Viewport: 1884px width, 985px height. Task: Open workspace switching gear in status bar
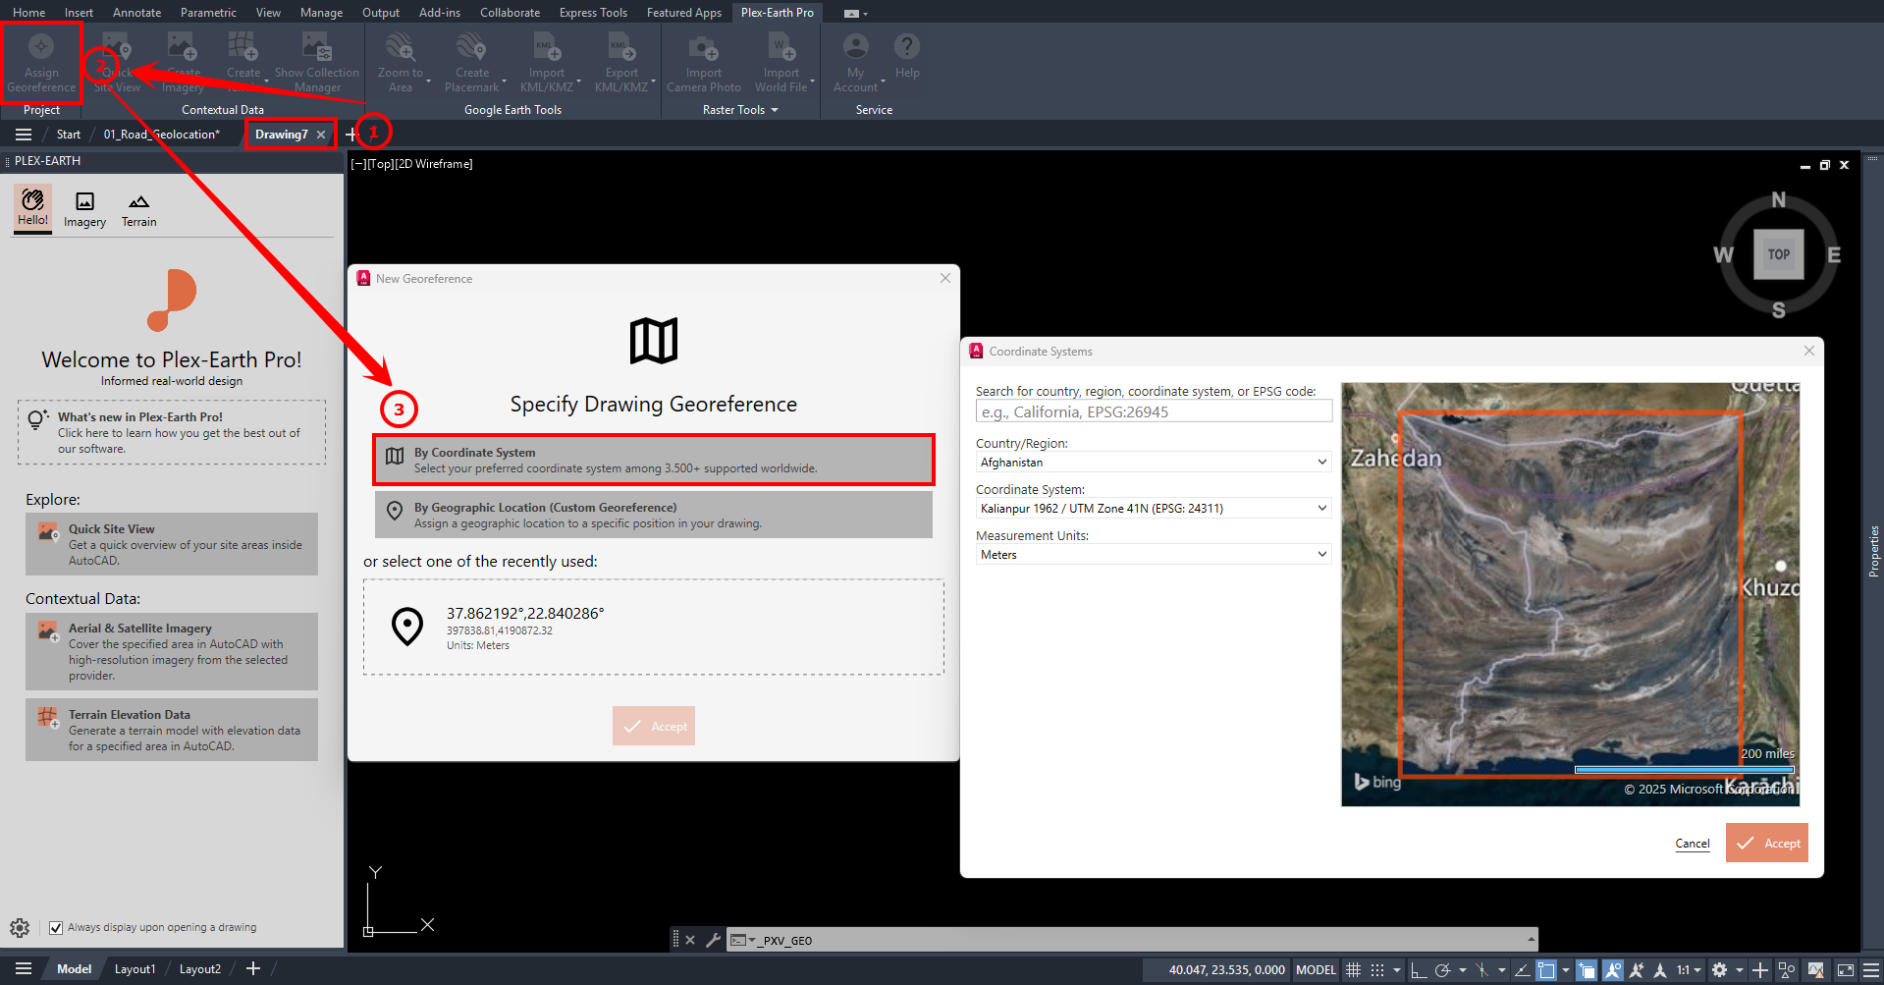click(1719, 969)
